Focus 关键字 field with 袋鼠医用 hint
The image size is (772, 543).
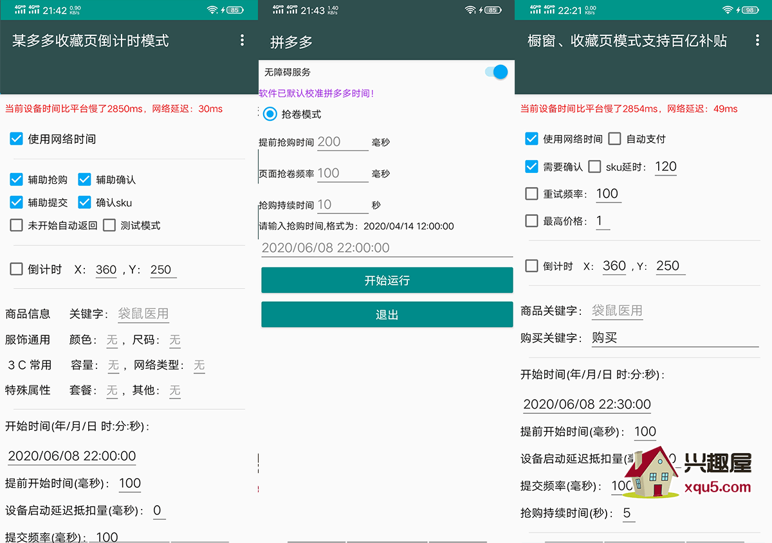tap(143, 314)
